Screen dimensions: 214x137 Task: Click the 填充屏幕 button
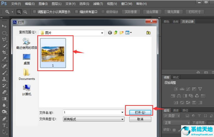(173, 12)
